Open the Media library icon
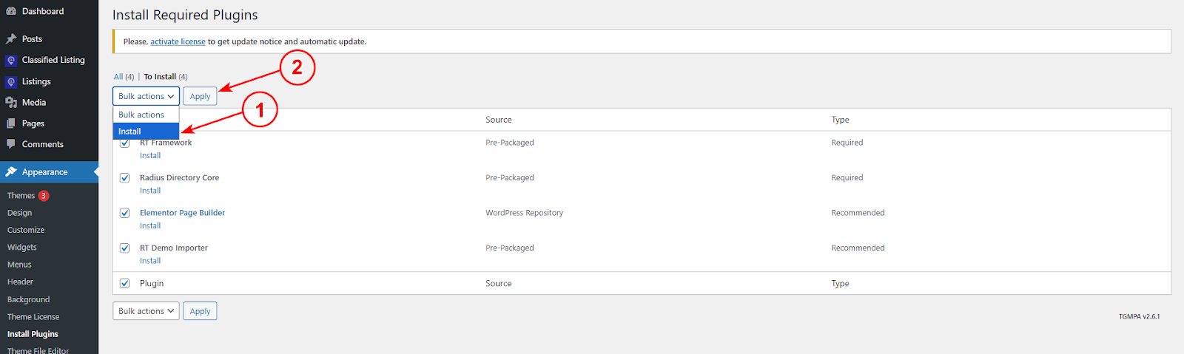The width and height of the screenshot is (1184, 354). pyautogui.click(x=11, y=102)
